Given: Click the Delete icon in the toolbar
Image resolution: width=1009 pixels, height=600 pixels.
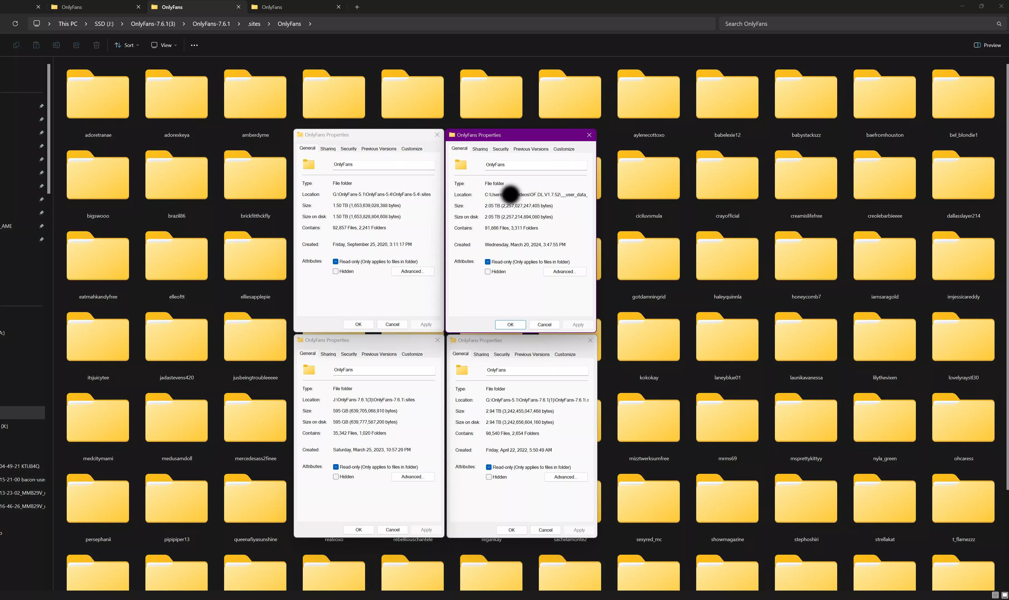Looking at the screenshot, I should click(x=96, y=45).
